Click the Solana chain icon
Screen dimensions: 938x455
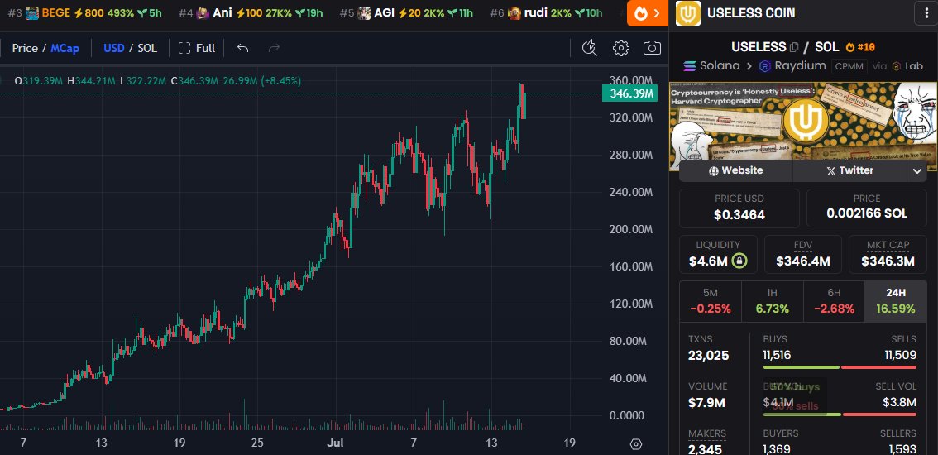pos(690,66)
